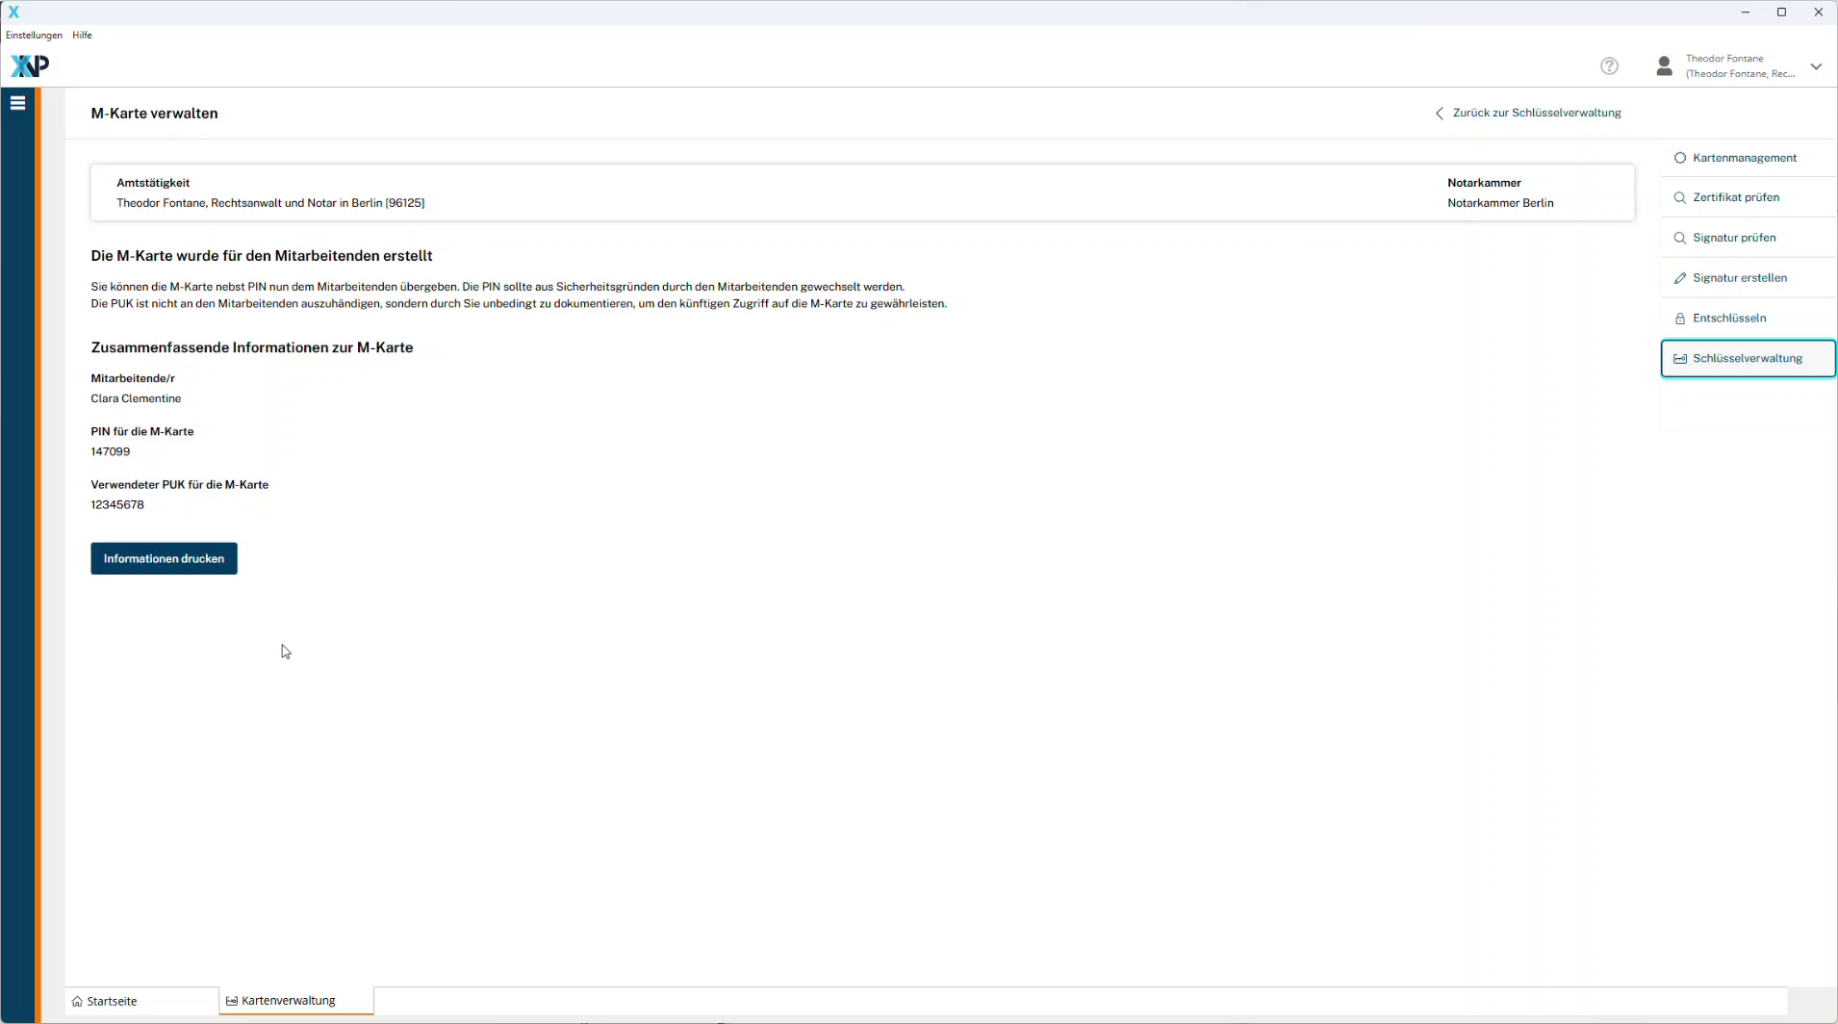The height and width of the screenshot is (1024, 1838).
Task: Click the PUK value 12345678
Action: coord(117,505)
